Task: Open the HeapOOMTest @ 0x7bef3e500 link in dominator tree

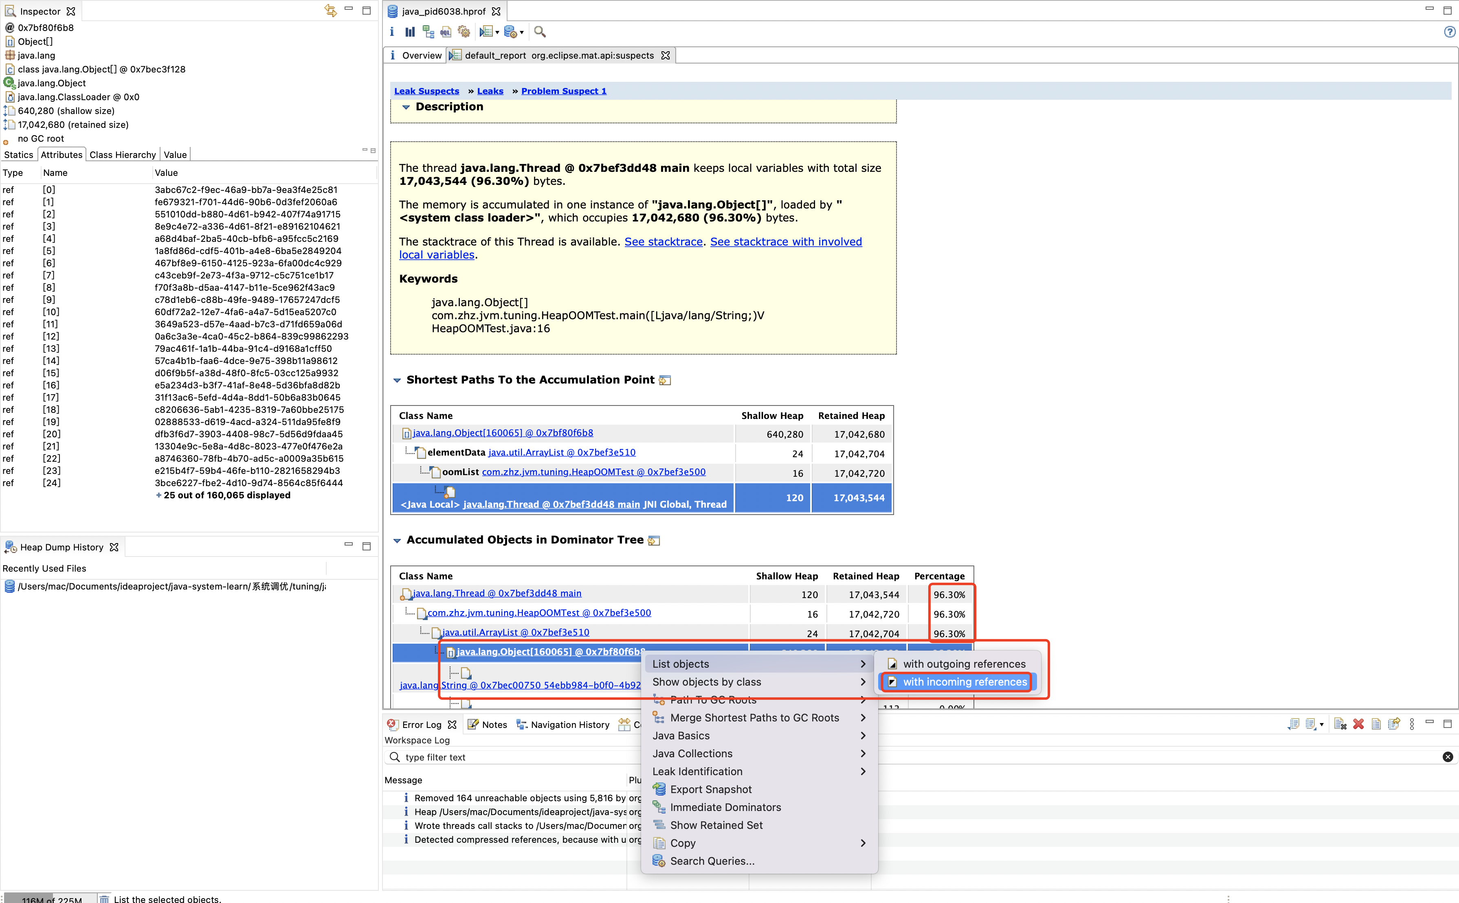Action: click(x=539, y=613)
